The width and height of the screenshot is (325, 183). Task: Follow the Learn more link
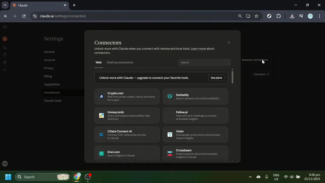click(198, 49)
